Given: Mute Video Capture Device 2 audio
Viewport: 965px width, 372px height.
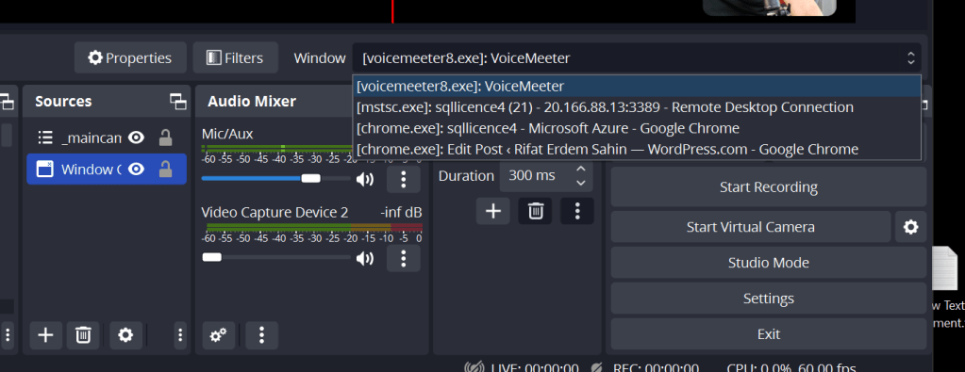Looking at the screenshot, I should click(x=365, y=258).
